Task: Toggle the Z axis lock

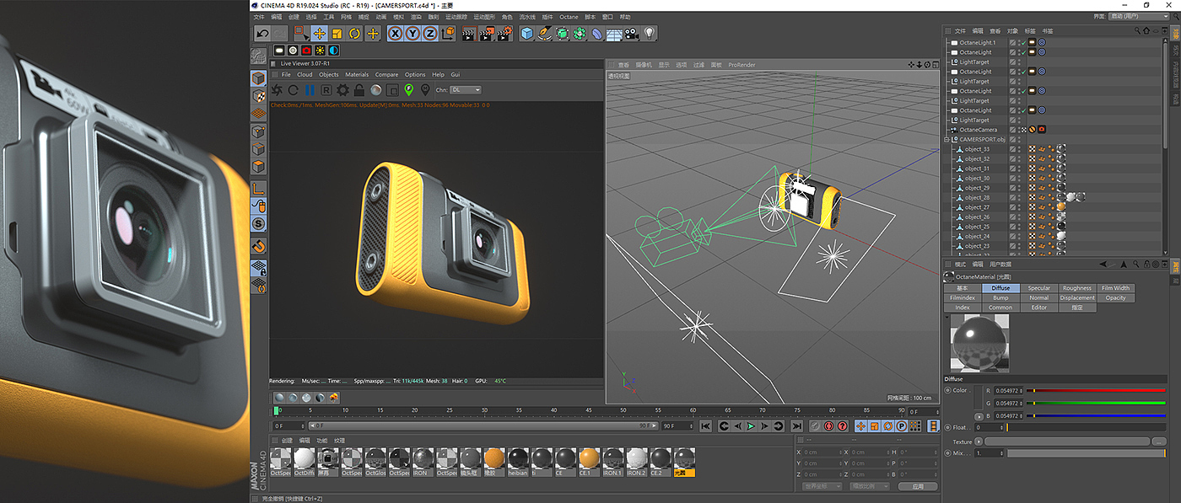Action: tap(429, 34)
